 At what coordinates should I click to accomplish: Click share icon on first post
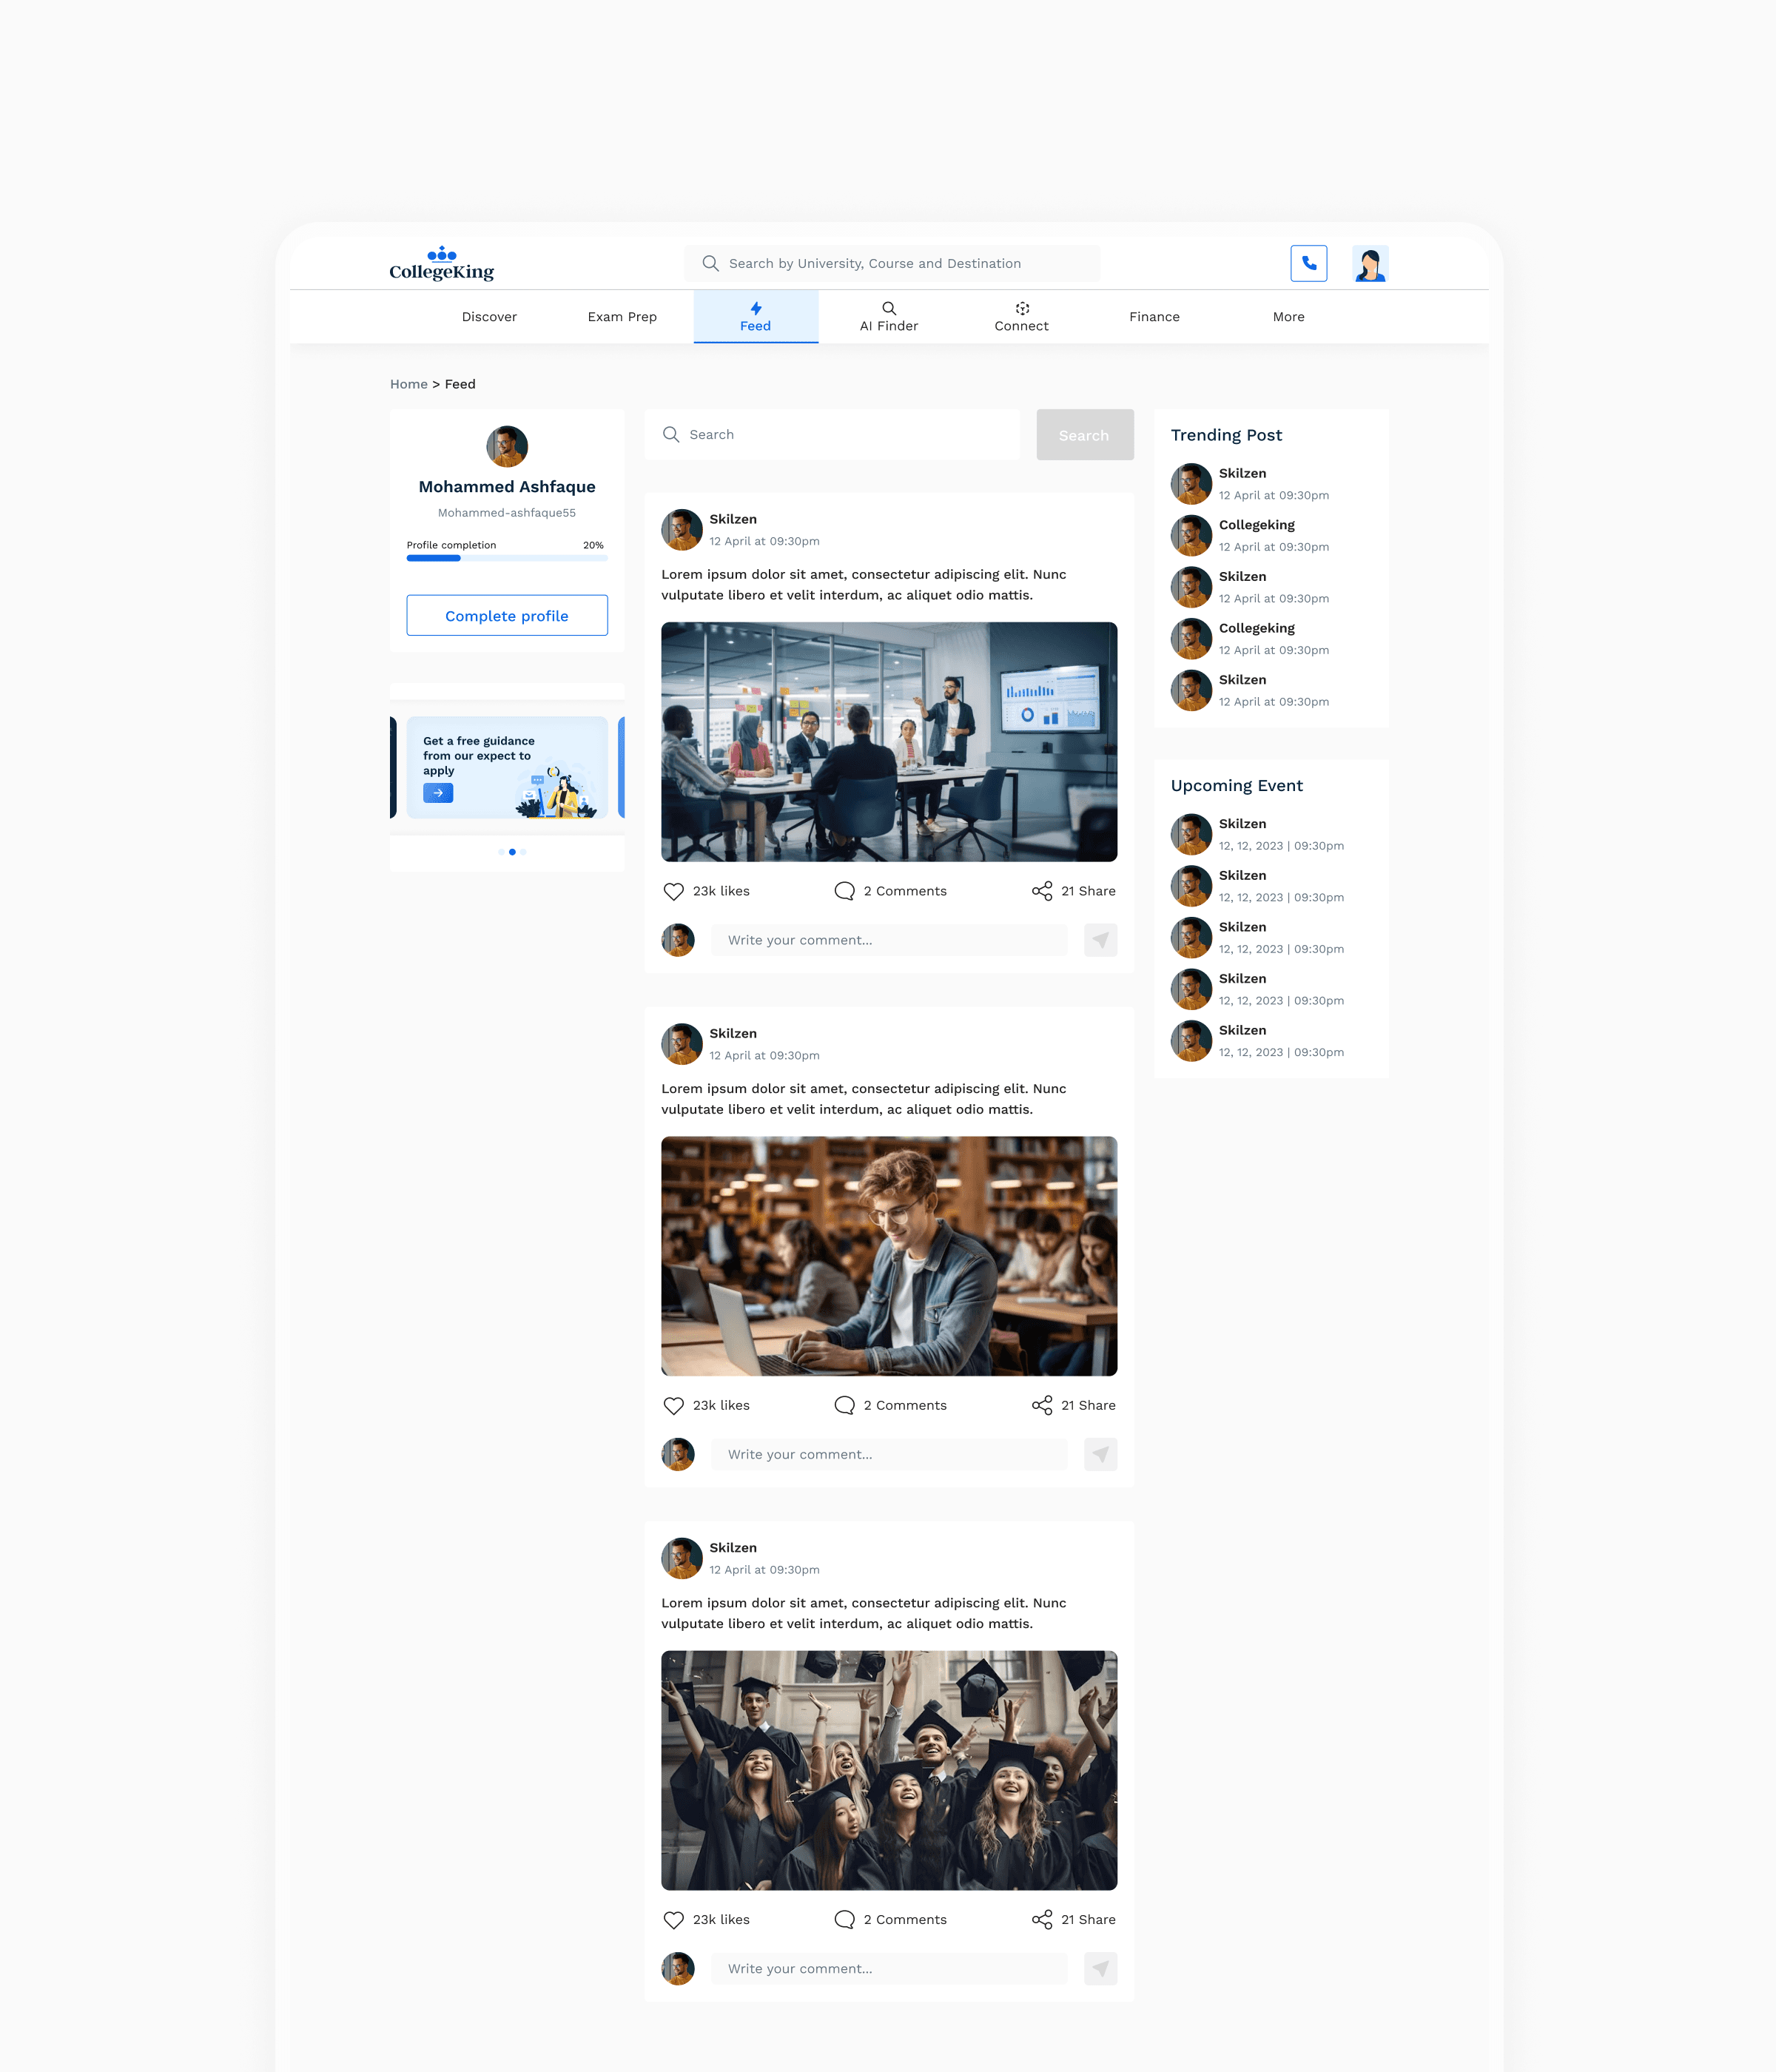[x=1042, y=891]
